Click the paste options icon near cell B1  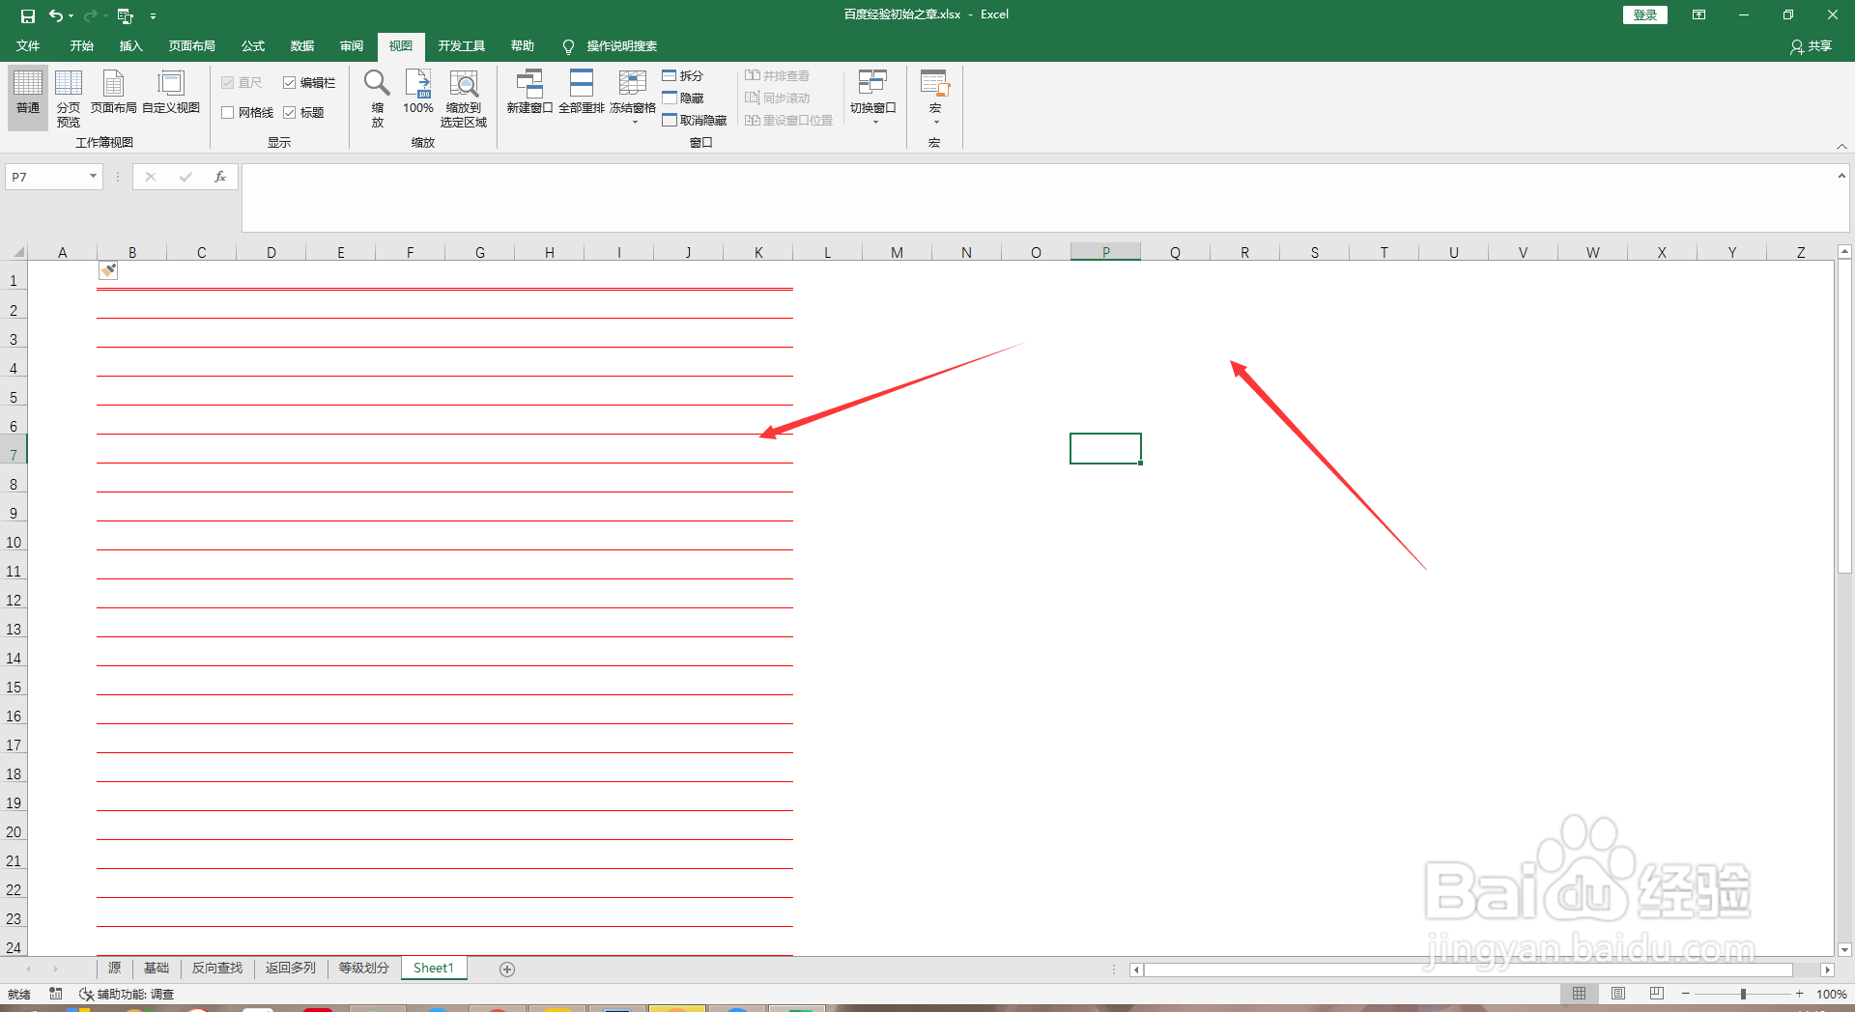pyautogui.click(x=108, y=271)
